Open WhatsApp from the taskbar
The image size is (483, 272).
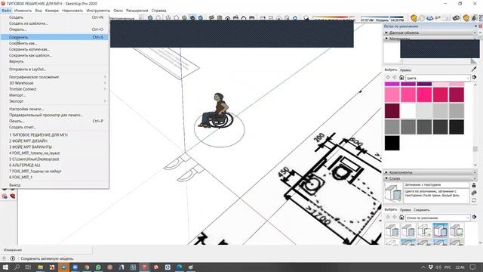tap(98, 267)
